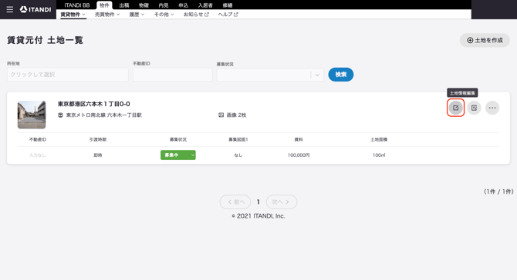Open the hamburger menu icon
Image resolution: width=517 pixels, height=280 pixels.
click(10, 9)
